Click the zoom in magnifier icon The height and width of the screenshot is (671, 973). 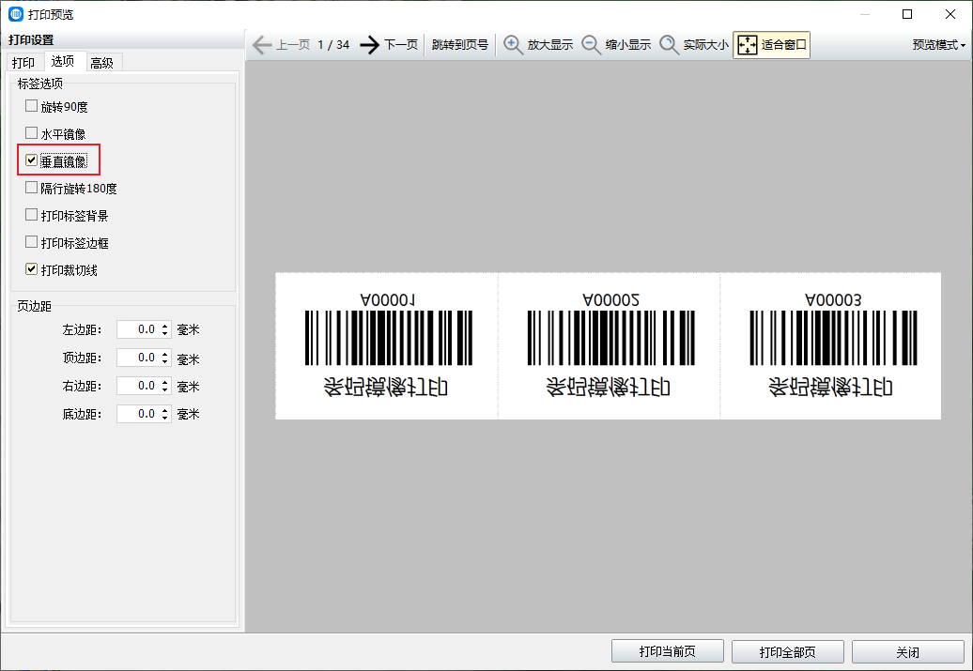(513, 45)
